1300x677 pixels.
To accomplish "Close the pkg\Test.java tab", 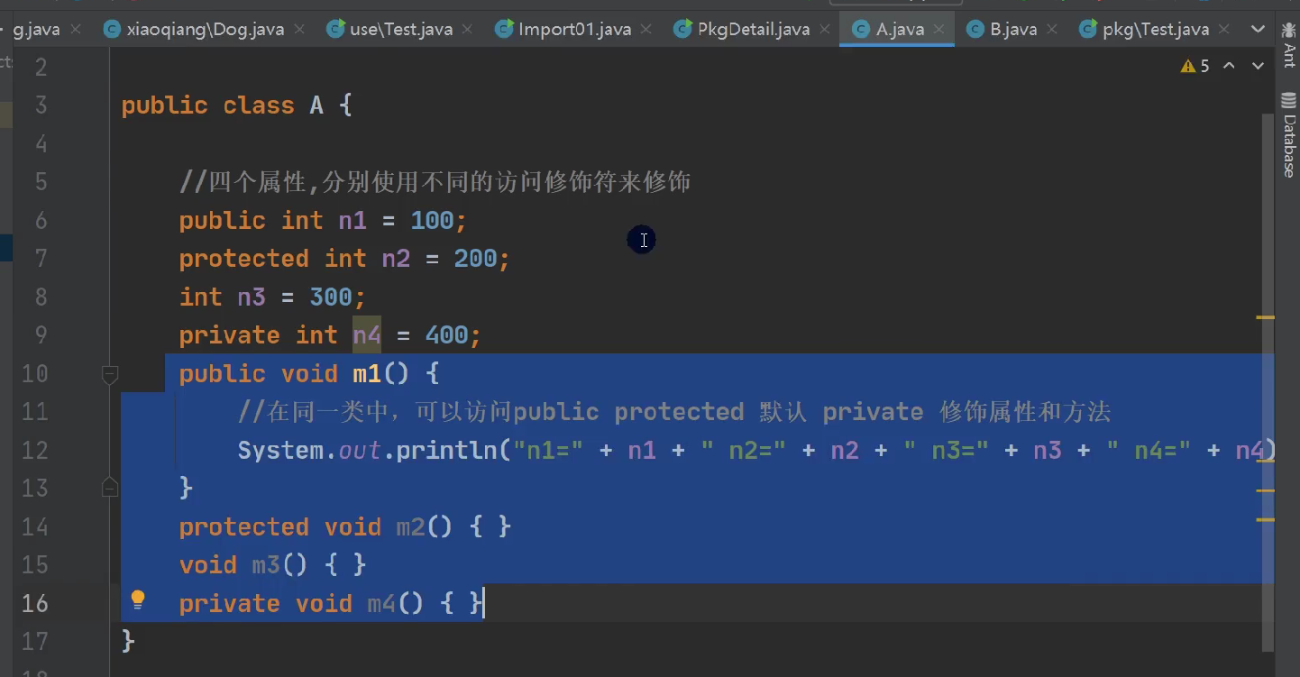I will coord(1224,29).
